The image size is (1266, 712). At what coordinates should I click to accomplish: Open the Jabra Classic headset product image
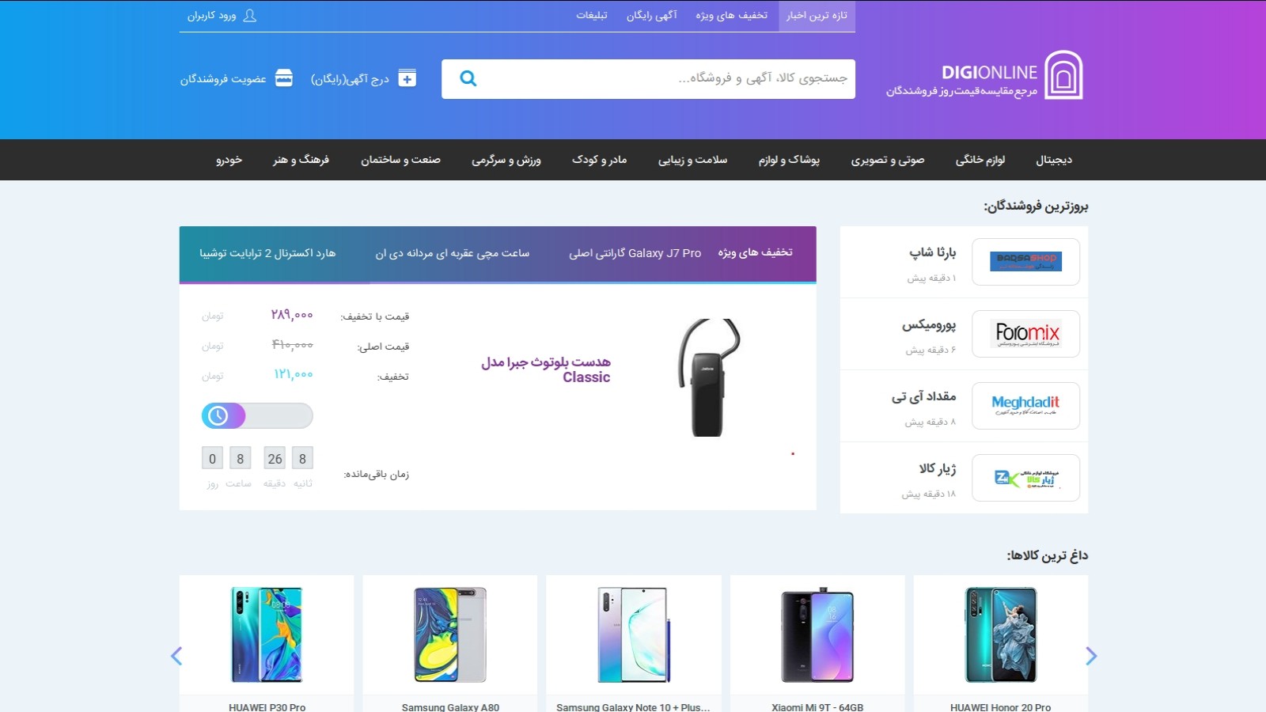709,377
